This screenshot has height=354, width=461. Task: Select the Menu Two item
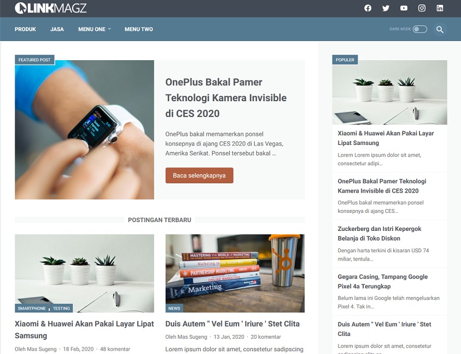click(x=139, y=29)
